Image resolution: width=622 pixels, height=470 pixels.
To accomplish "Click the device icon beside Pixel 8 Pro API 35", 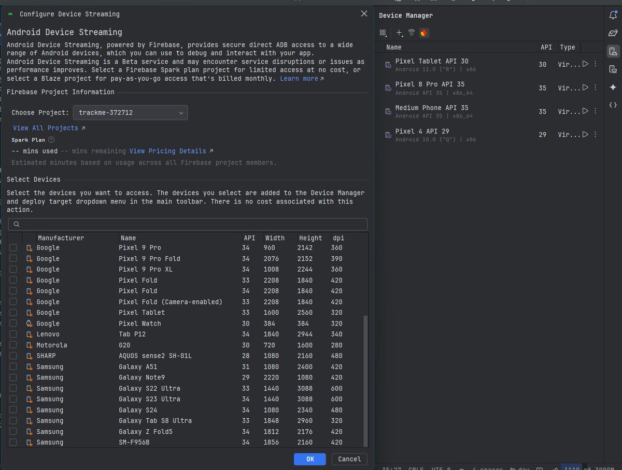I will pyautogui.click(x=388, y=88).
